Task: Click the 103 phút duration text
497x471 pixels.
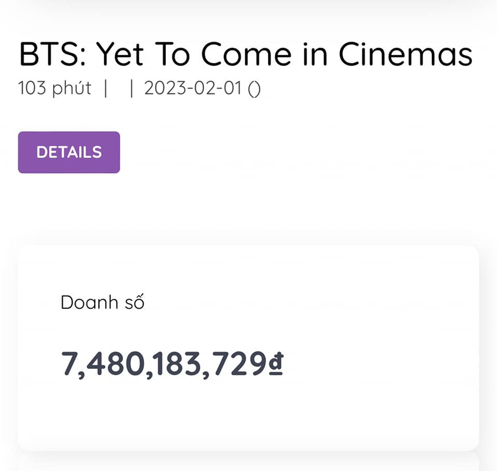Action: [x=54, y=89]
